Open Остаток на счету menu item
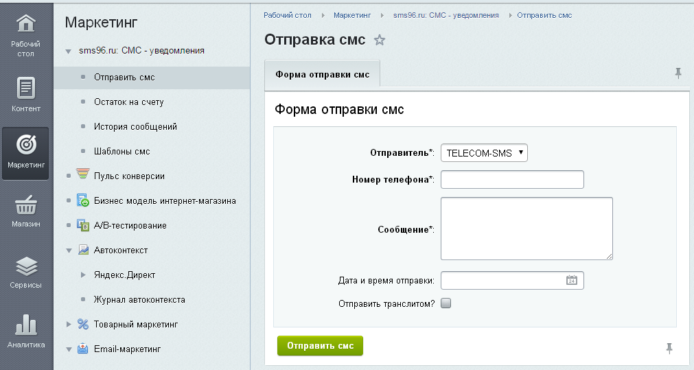This screenshot has height=370, width=694. (128, 102)
